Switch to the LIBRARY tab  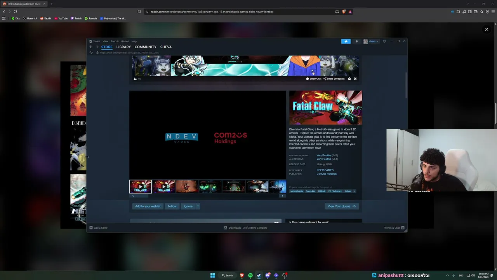pyautogui.click(x=123, y=47)
